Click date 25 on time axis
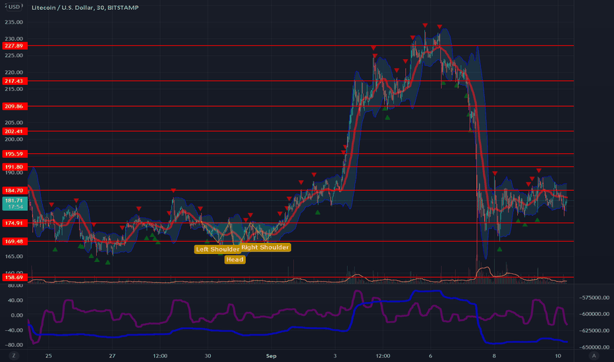This screenshot has height=362, width=614. [x=49, y=355]
